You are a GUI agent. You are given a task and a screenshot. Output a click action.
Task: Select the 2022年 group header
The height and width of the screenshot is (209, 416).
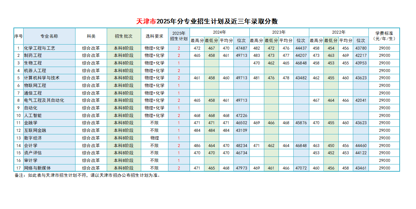(339, 32)
